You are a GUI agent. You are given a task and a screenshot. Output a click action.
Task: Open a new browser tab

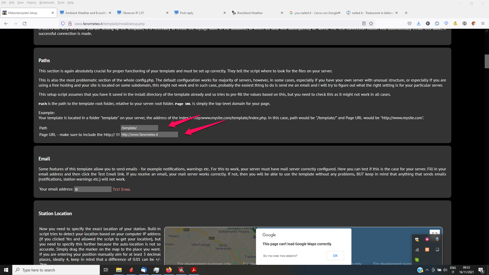coord(406,13)
